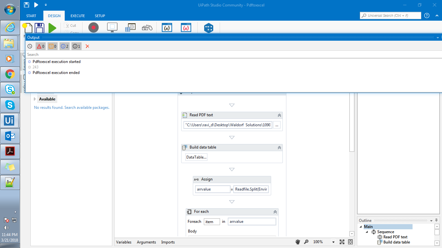Click the white Run arrow in the title bar
442x248 pixels.
36,5
